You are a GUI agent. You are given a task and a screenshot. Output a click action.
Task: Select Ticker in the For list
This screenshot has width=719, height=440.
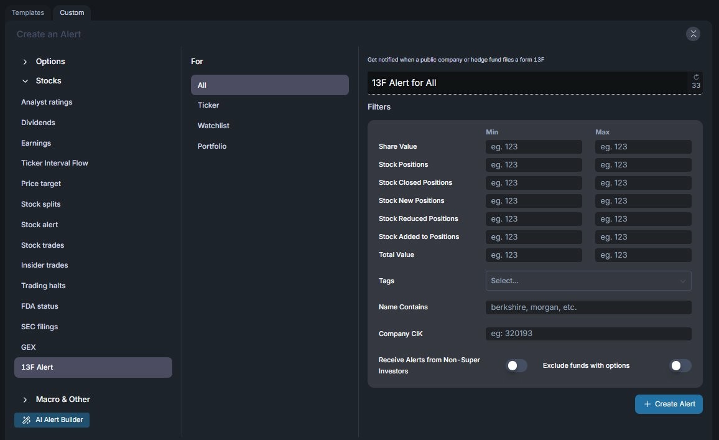[208, 105]
